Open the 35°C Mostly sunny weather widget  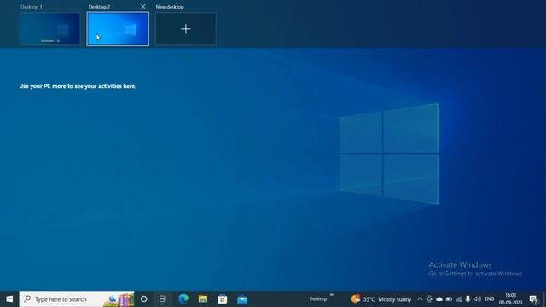point(381,299)
